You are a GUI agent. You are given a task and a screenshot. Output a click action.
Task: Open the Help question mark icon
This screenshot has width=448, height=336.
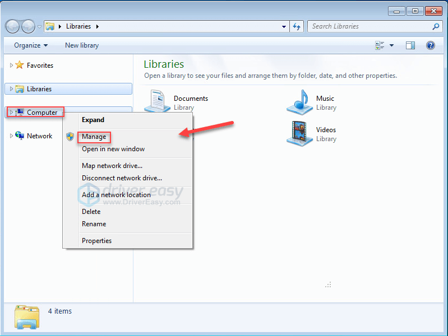(x=430, y=45)
